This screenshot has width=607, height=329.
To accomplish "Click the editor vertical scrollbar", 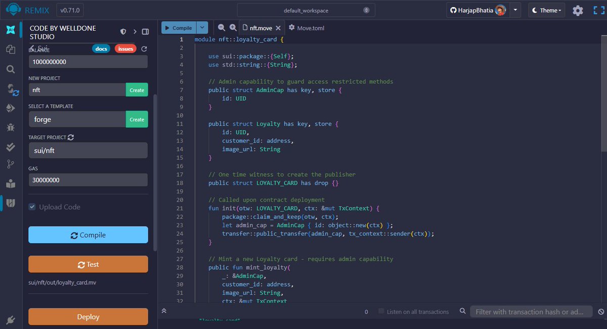I will [x=604, y=93].
